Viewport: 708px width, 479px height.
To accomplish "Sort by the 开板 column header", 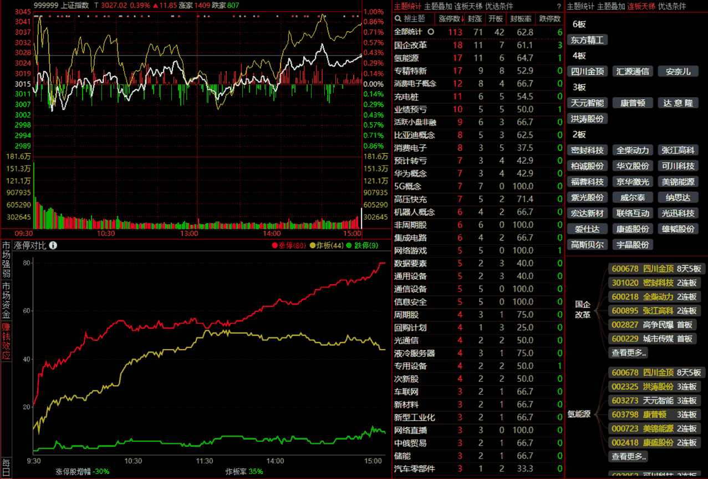I will pos(495,19).
